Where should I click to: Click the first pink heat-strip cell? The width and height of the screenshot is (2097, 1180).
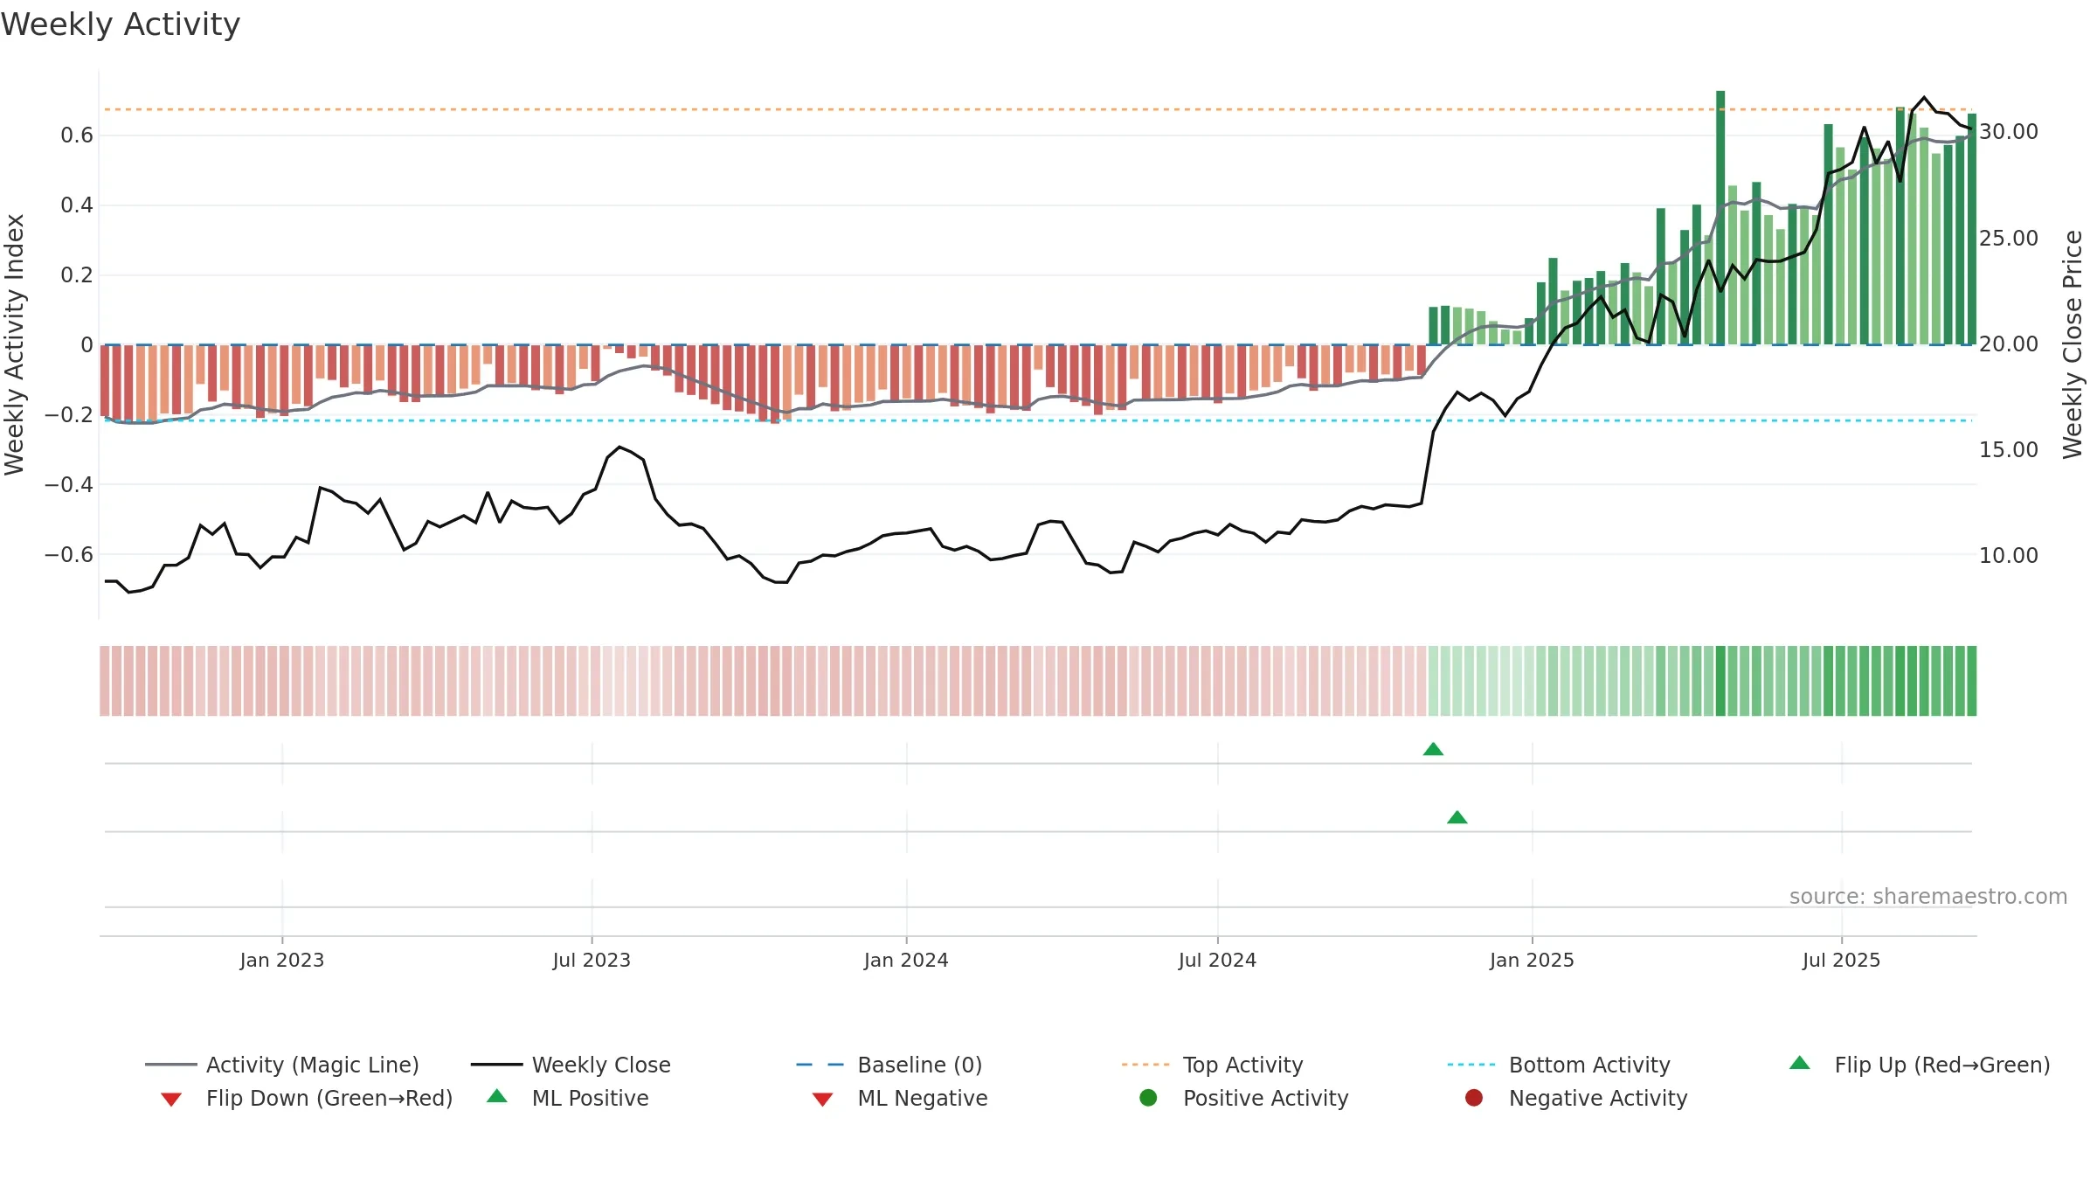coord(105,681)
